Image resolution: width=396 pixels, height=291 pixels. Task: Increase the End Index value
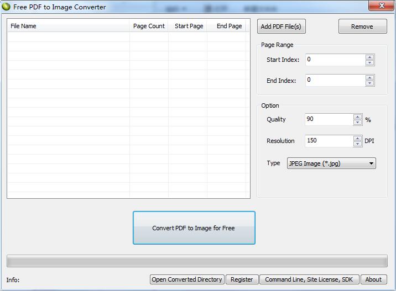370,78
